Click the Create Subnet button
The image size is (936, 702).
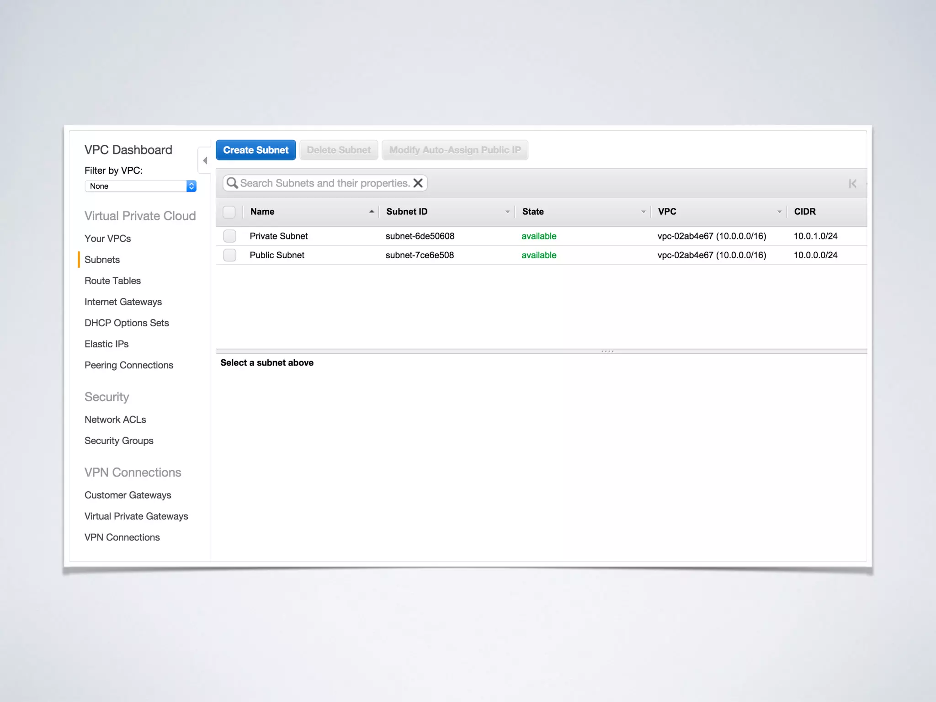[x=255, y=150]
